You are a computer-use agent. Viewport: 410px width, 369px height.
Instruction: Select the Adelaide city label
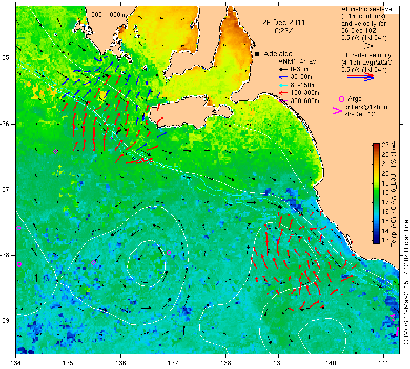(x=278, y=54)
